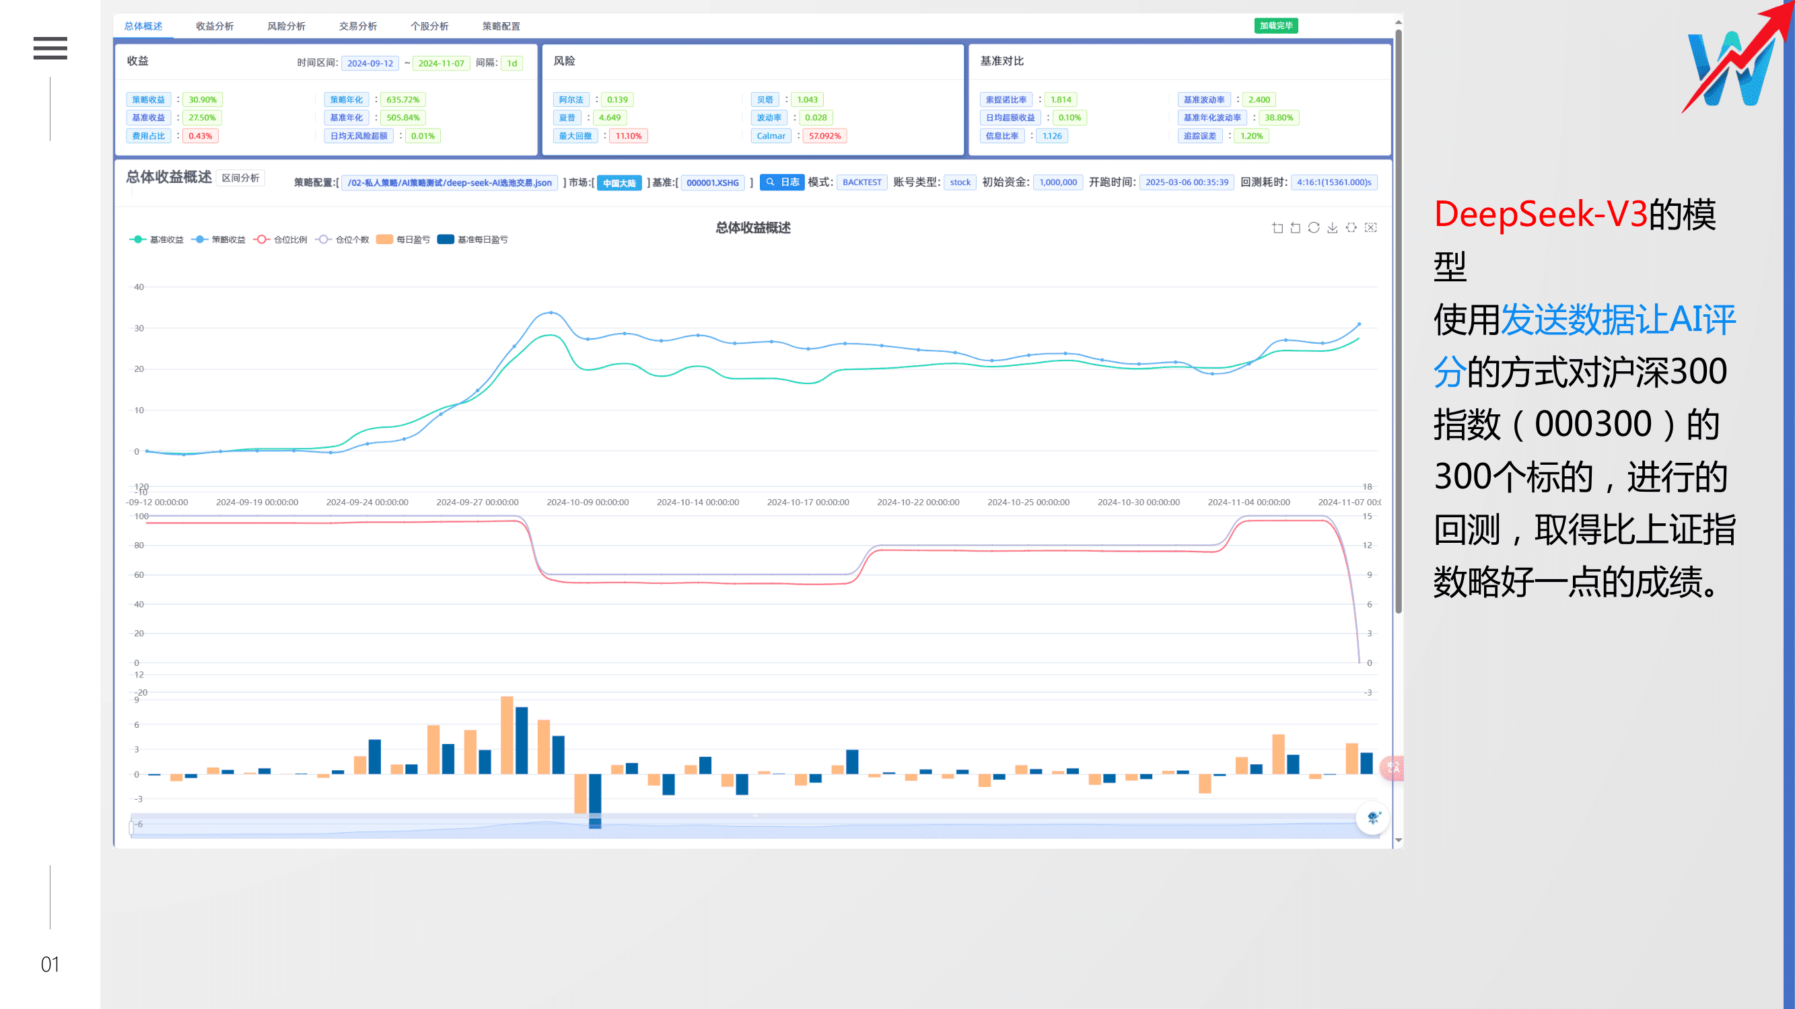Click the clear brush selection icon
The height and width of the screenshot is (1009, 1795).
[1370, 228]
